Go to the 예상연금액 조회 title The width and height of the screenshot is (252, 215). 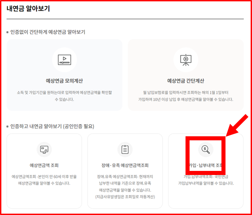pos(44,165)
